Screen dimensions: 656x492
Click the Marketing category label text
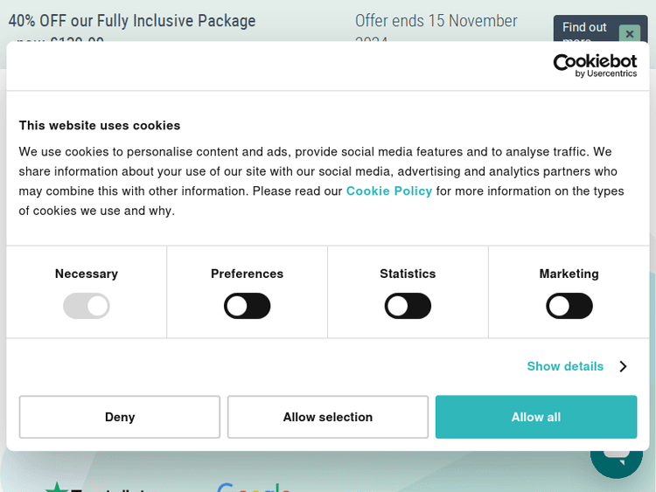569,274
